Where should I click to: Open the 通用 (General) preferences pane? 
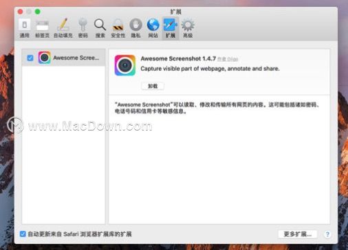(25, 28)
